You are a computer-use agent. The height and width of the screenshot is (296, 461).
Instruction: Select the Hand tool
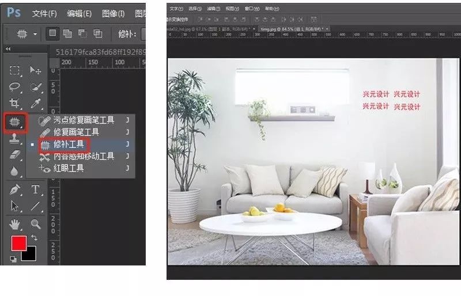point(15,225)
